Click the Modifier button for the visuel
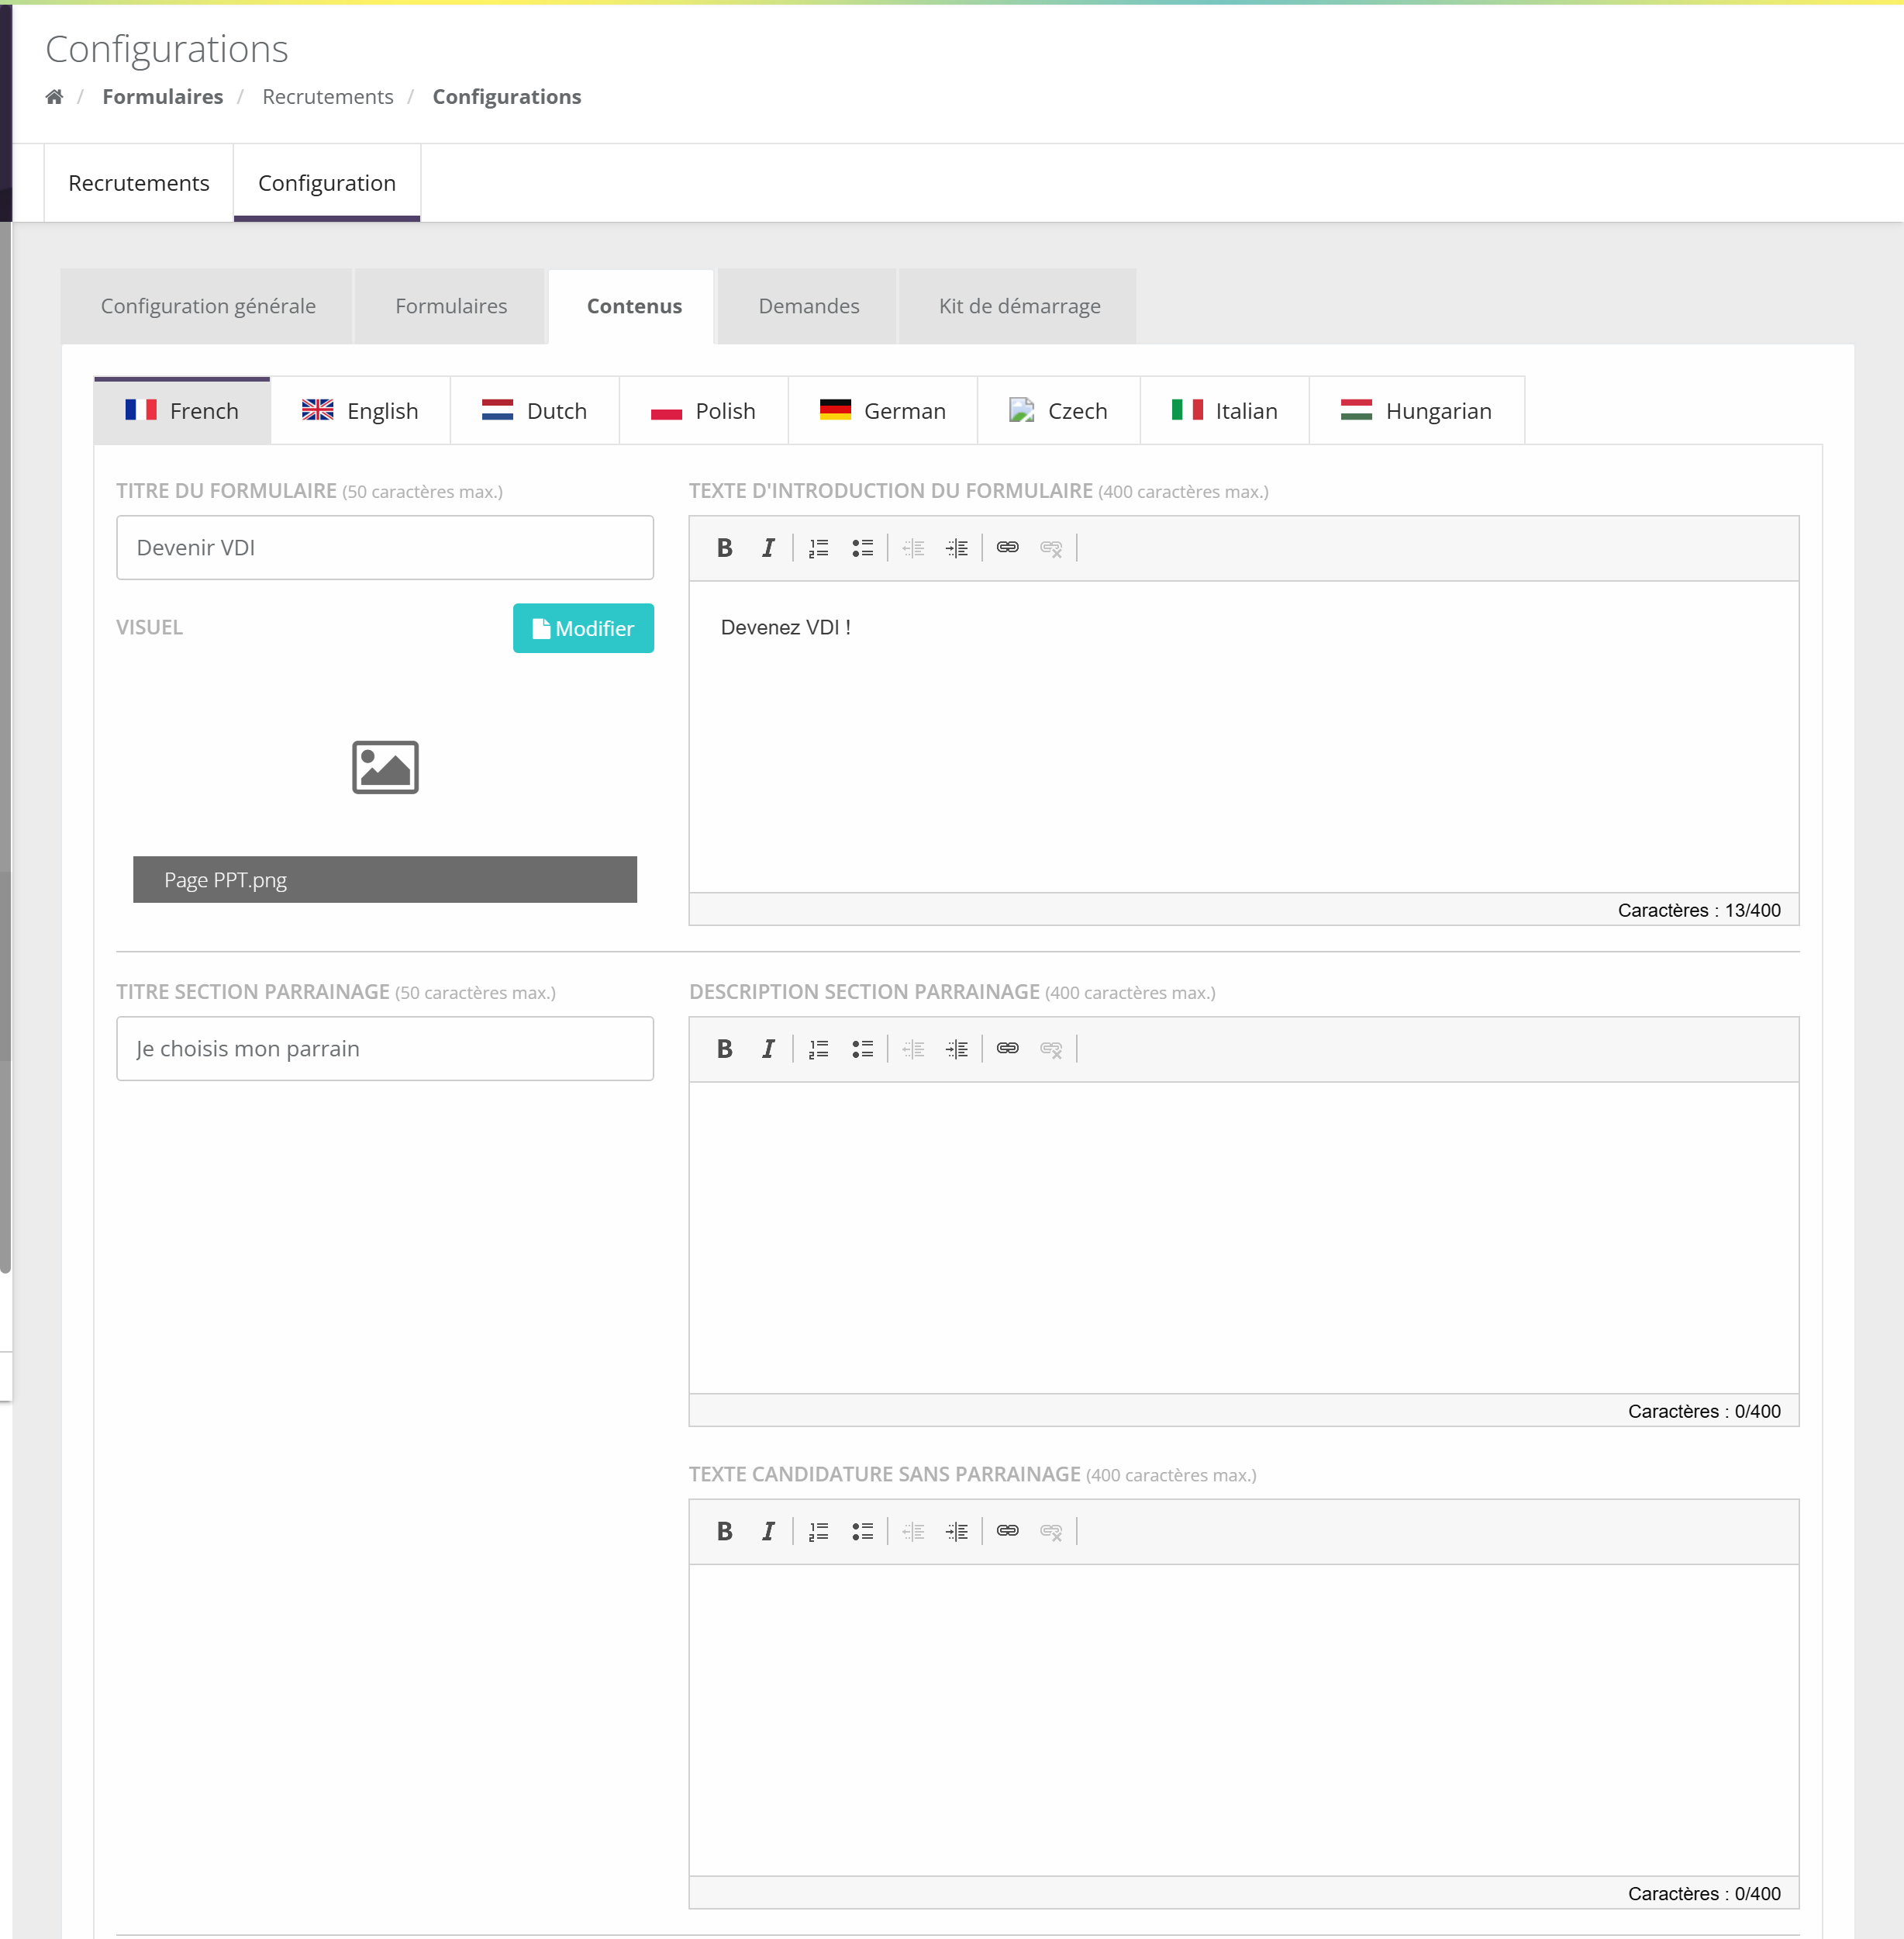Image resolution: width=1904 pixels, height=1939 pixels. pos(583,628)
